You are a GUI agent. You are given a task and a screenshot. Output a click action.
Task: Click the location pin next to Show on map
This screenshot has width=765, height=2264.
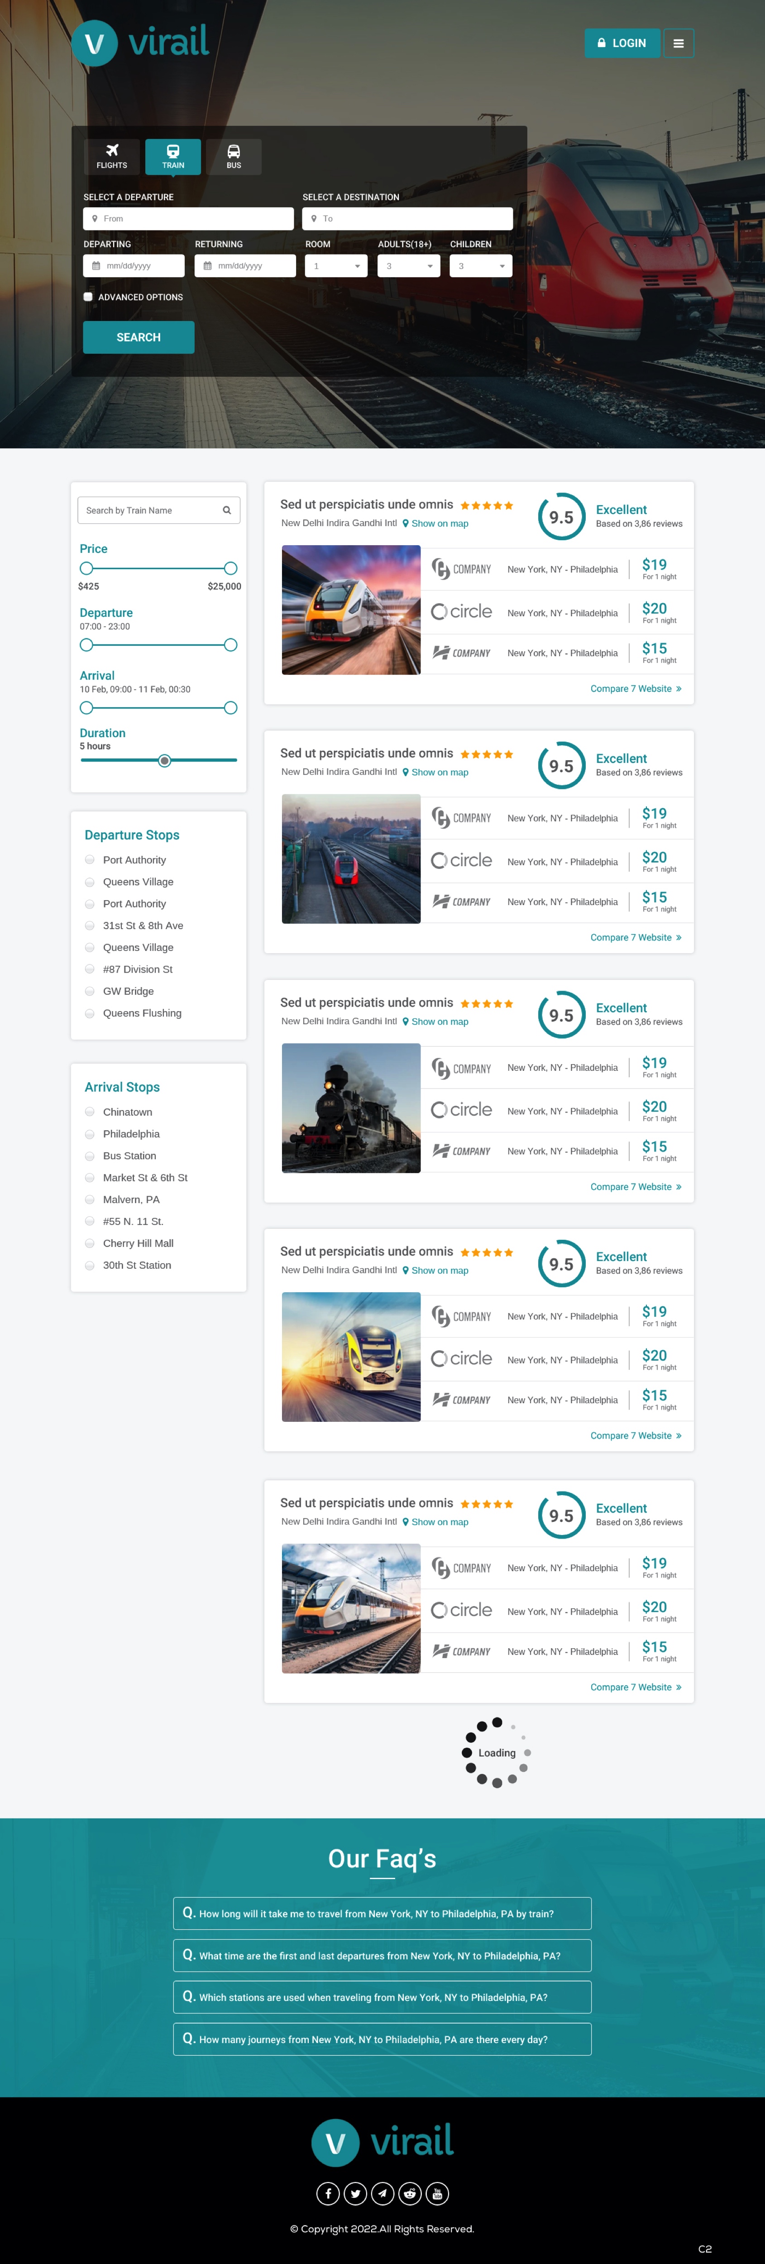[x=405, y=523]
